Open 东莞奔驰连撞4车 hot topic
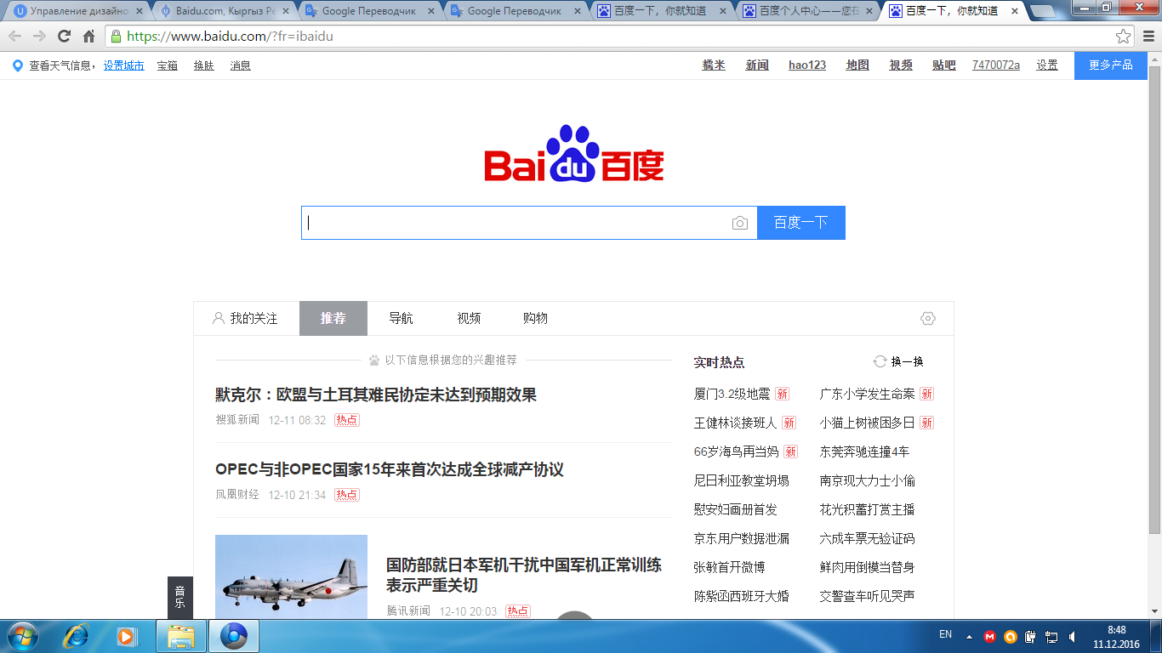This screenshot has width=1162, height=653. point(865,451)
